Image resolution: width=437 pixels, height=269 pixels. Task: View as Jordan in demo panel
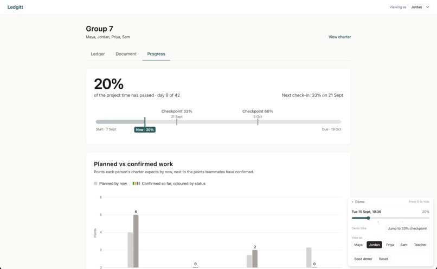point(374,245)
